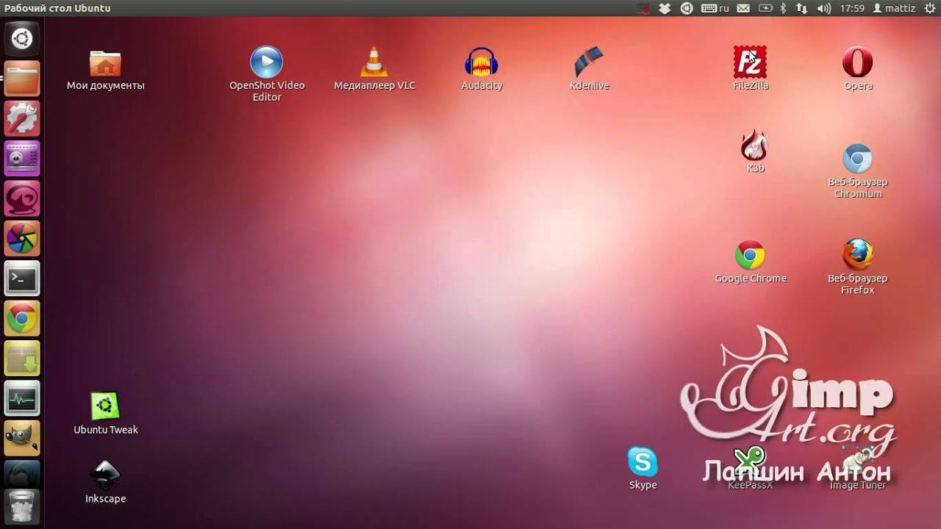
Task: Open the keyboard layout ru indicator
Action: [715, 8]
